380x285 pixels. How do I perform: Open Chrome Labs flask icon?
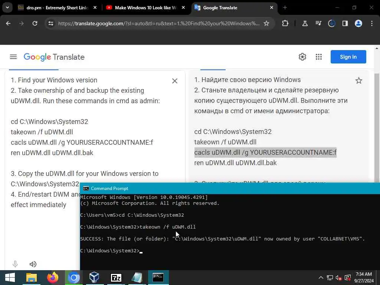[x=305, y=23]
